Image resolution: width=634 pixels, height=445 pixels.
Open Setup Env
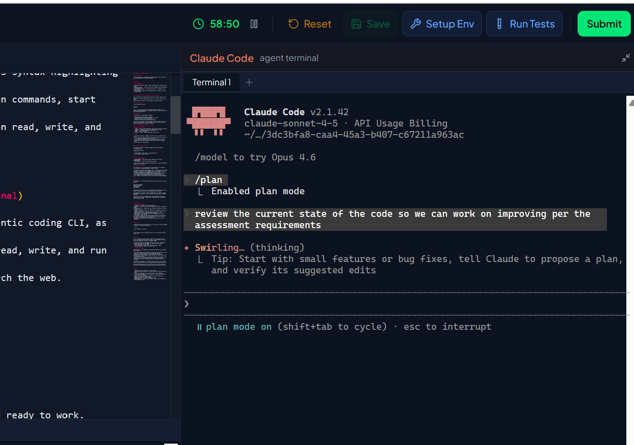pyautogui.click(x=442, y=24)
